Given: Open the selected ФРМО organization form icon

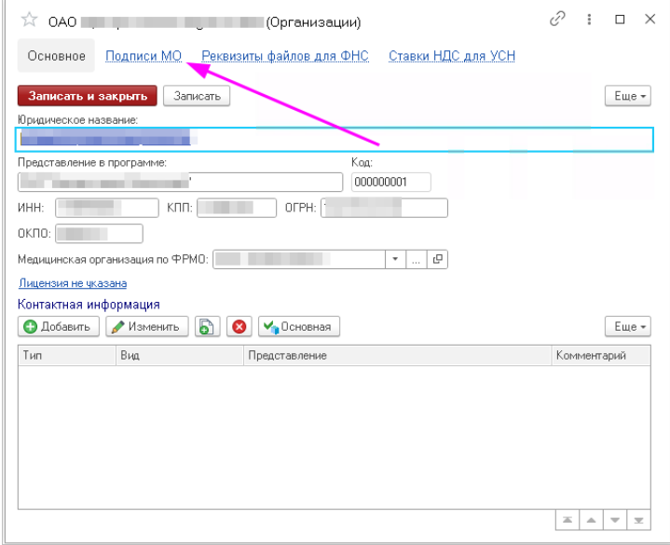Looking at the screenshot, I should [437, 259].
